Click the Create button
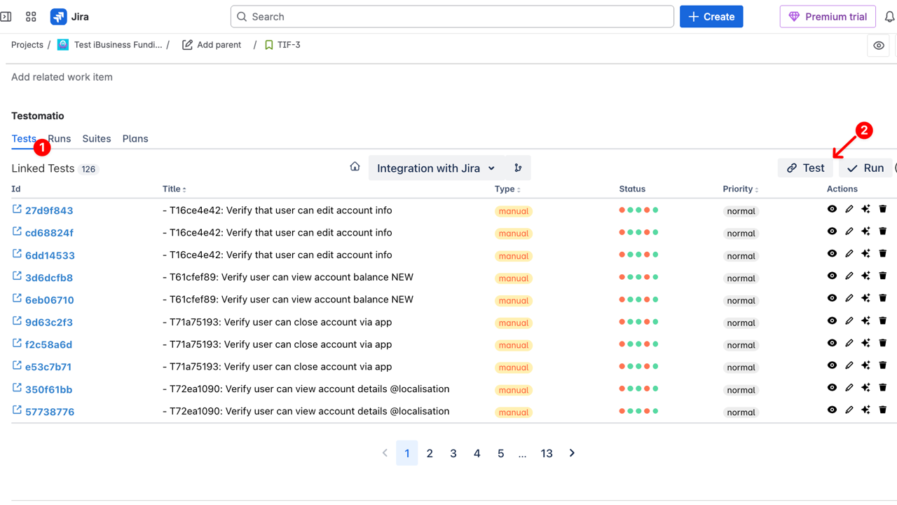Screen dimensions: 897x505 [711, 17]
